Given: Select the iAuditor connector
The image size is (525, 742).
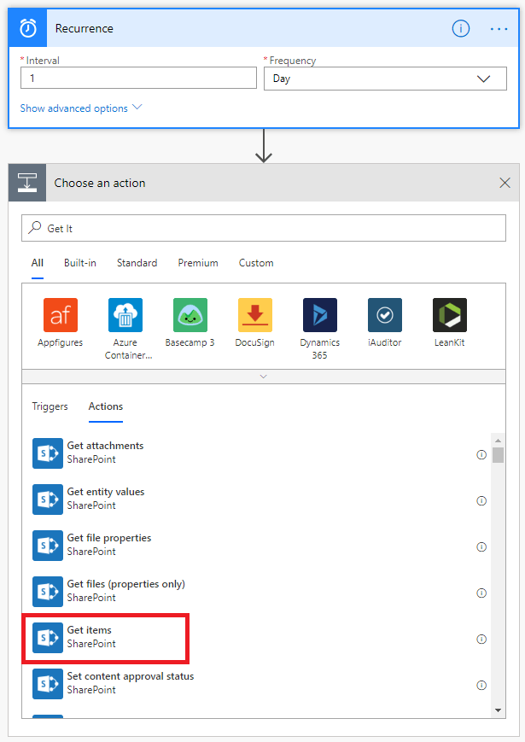Looking at the screenshot, I should tap(384, 323).
